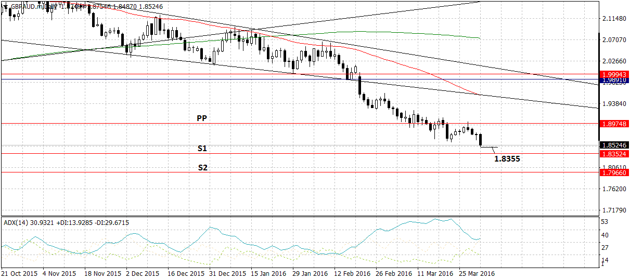Click the 2.11480 value on price scale
Image resolution: width=630 pixels, height=280 pixels.
point(612,19)
